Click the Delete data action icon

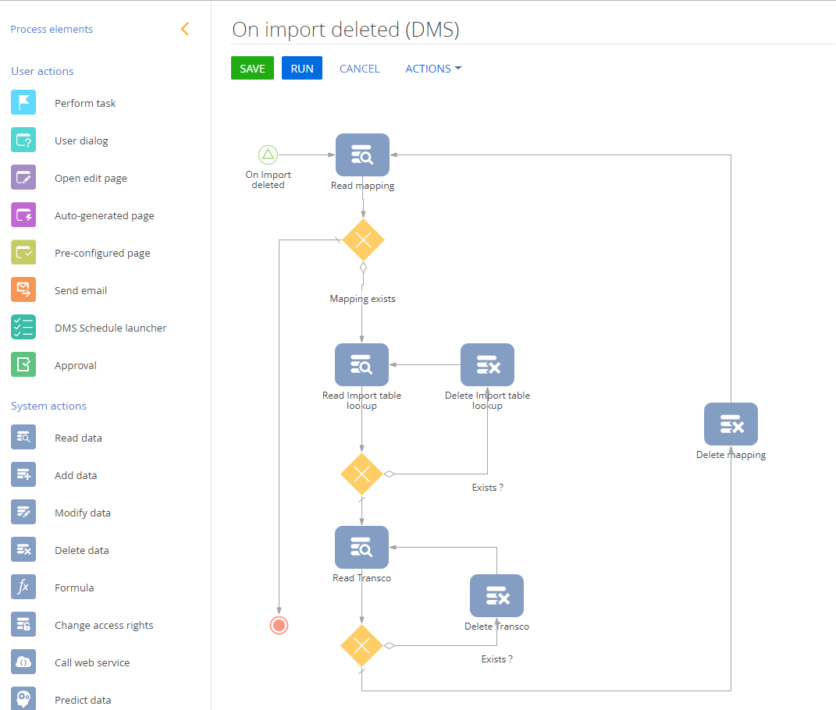tap(23, 549)
